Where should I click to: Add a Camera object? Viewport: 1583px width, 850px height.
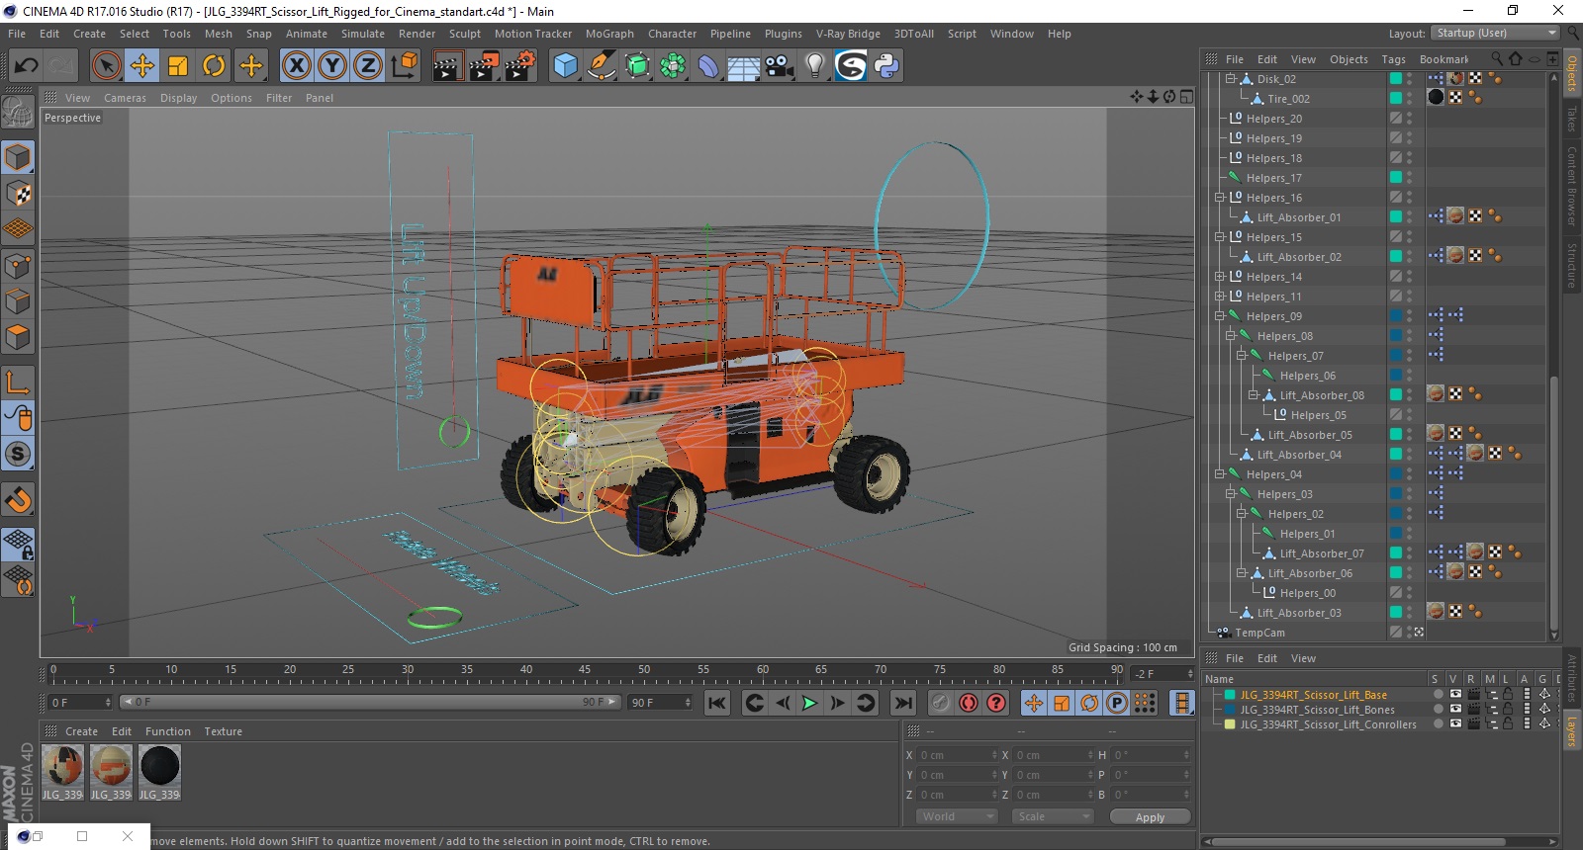(779, 66)
